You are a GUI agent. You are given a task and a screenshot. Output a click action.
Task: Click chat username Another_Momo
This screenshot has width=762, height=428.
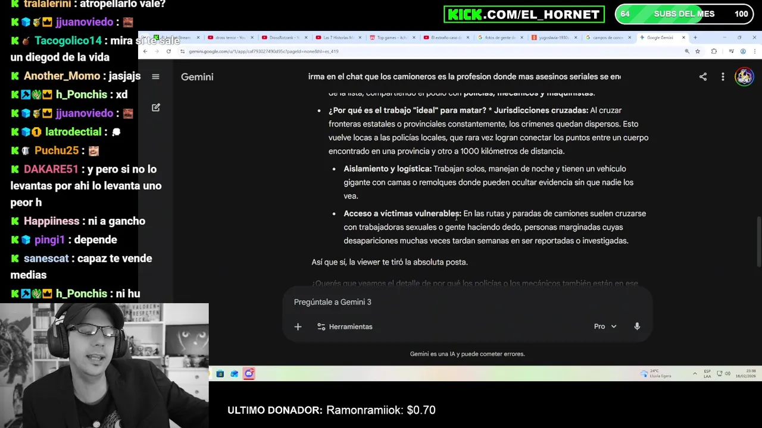(x=62, y=76)
